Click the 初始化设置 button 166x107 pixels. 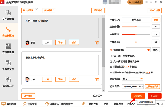[155, 10]
